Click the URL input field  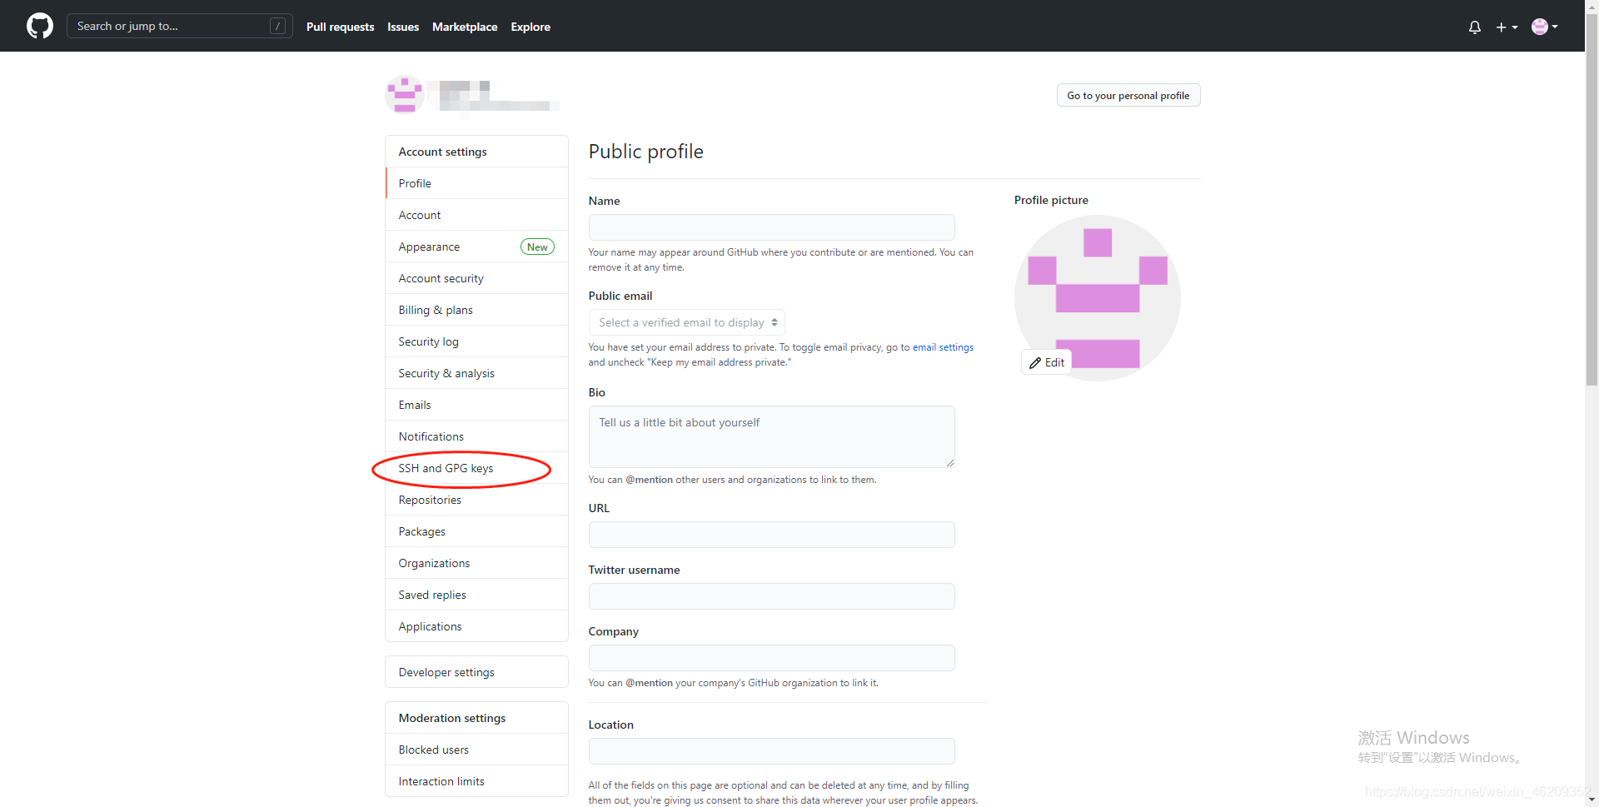[771, 535]
